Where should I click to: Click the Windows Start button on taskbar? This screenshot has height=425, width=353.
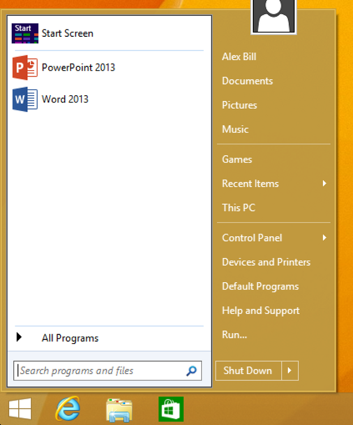[20, 409]
